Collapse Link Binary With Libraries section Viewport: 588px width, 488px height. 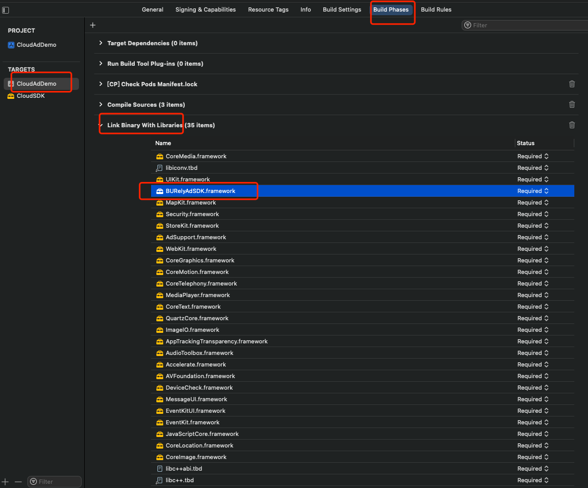[x=101, y=125]
